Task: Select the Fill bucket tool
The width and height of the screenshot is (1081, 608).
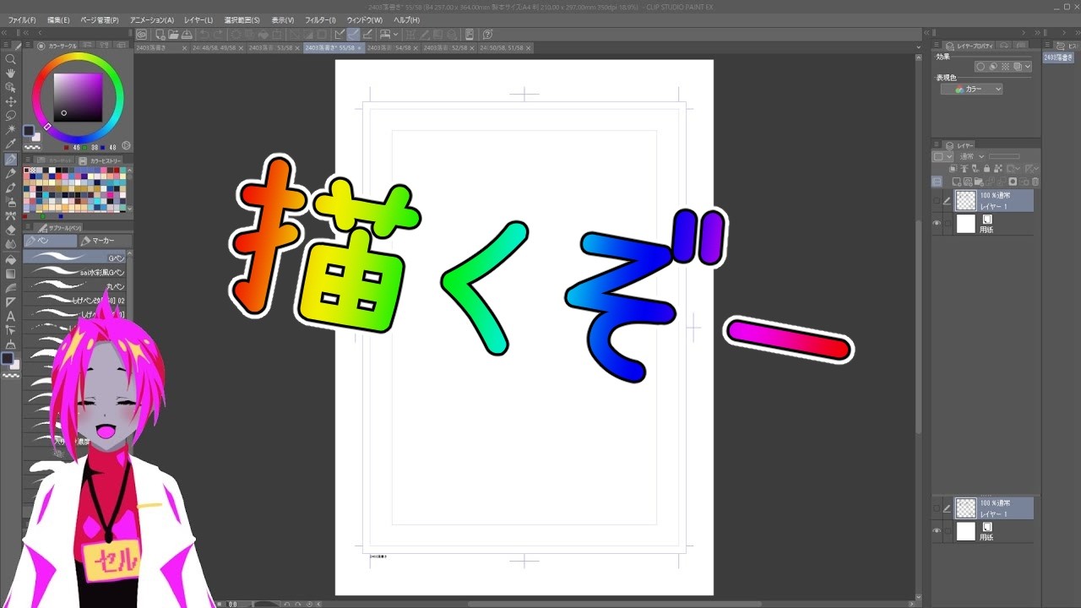Action: pyautogui.click(x=11, y=259)
